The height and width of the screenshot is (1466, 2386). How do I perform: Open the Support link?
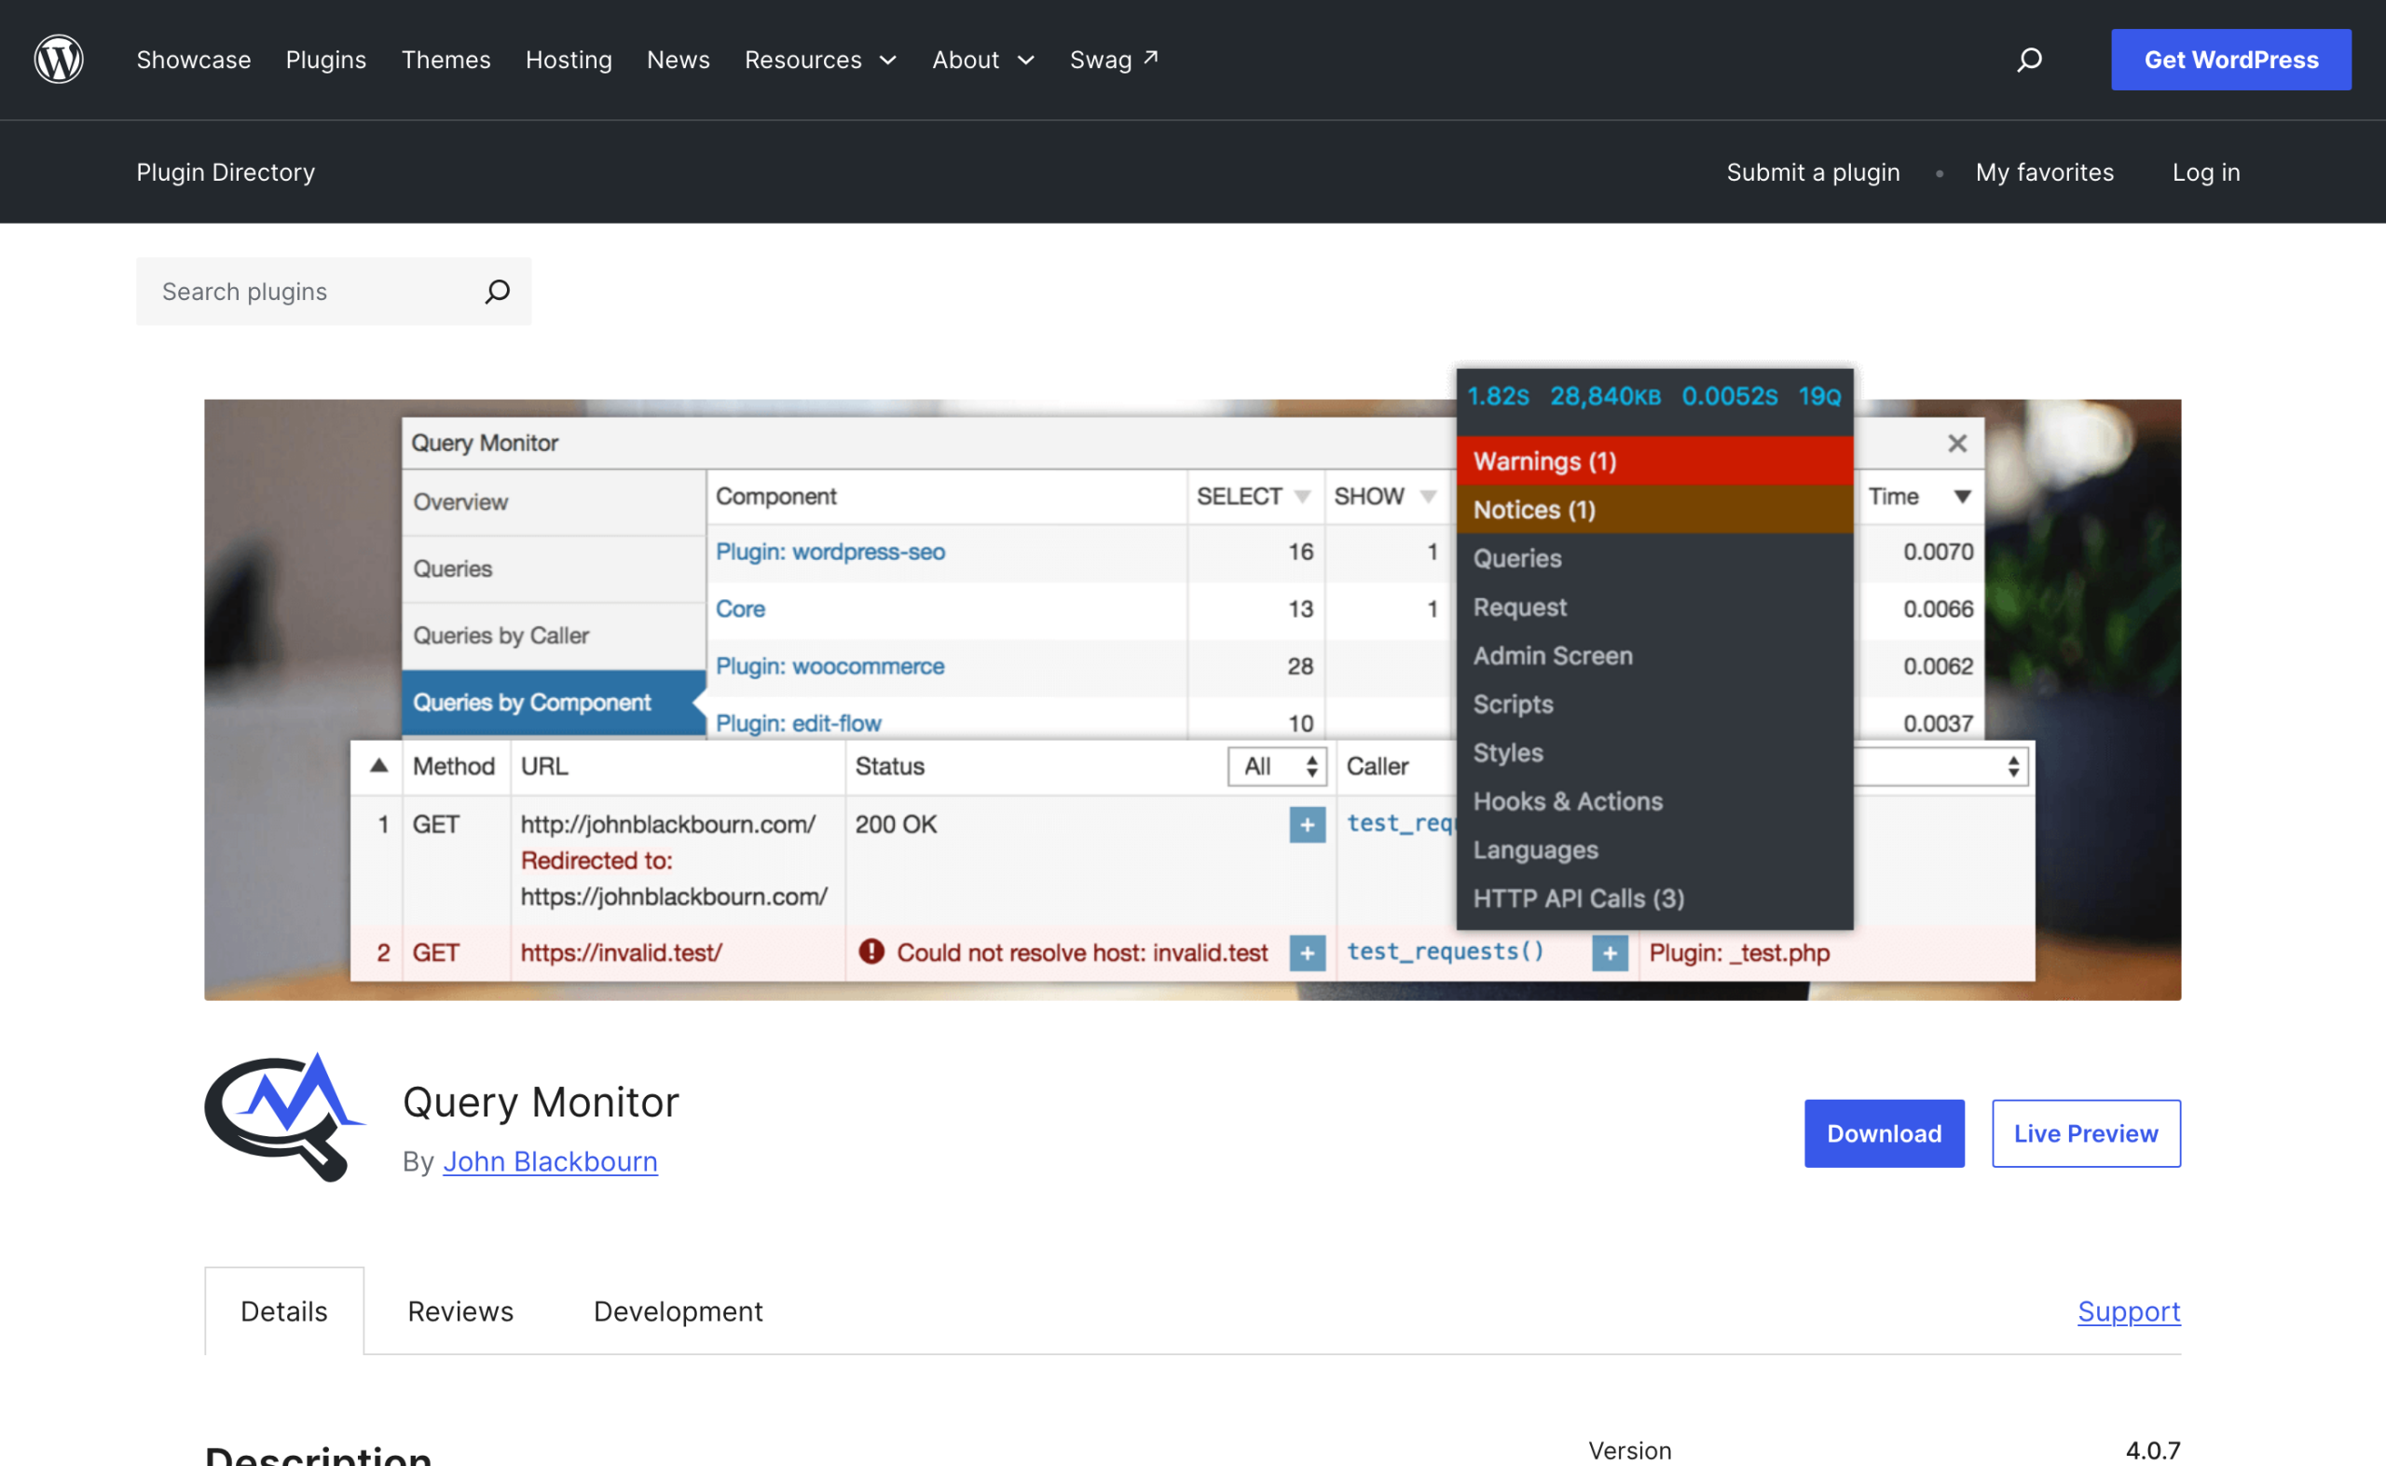(2129, 1311)
